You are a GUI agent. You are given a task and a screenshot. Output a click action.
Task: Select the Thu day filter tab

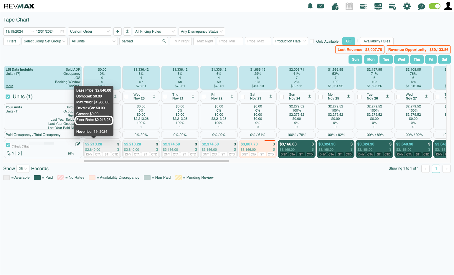(x=417, y=59)
